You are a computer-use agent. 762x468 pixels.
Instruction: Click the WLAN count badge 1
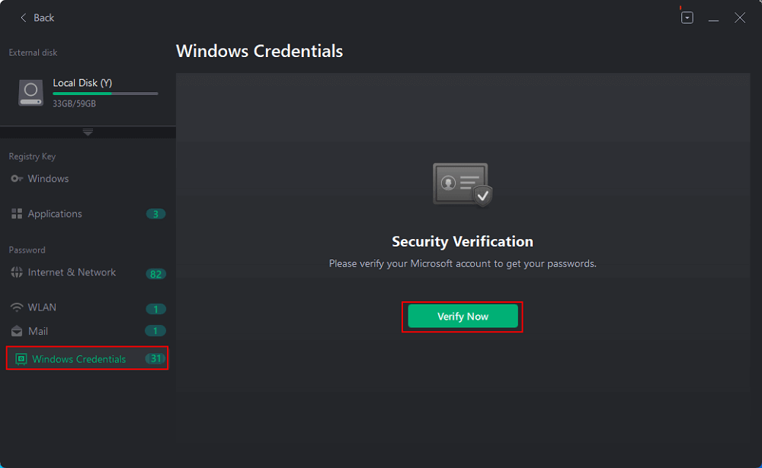pos(156,309)
